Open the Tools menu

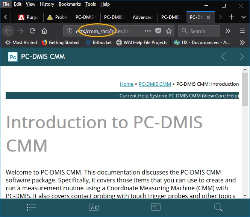(90, 4)
